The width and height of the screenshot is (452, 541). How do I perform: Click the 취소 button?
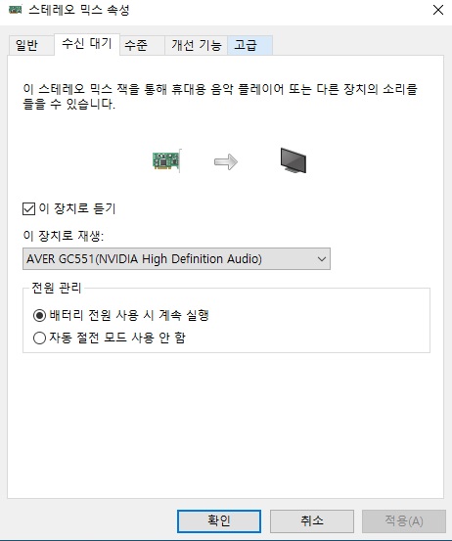[312, 521]
